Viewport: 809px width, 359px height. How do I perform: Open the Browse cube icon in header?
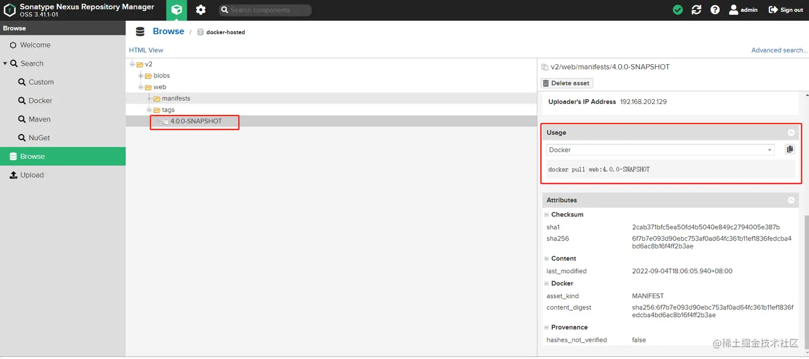pos(177,10)
